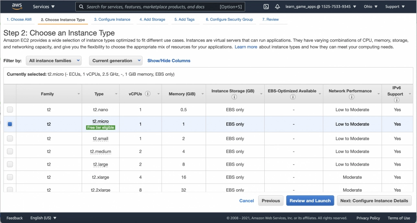This screenshot has width=417, height=223.
Task: Select the t2.medium instance checkbox
Action: click(x=10, y=151)
